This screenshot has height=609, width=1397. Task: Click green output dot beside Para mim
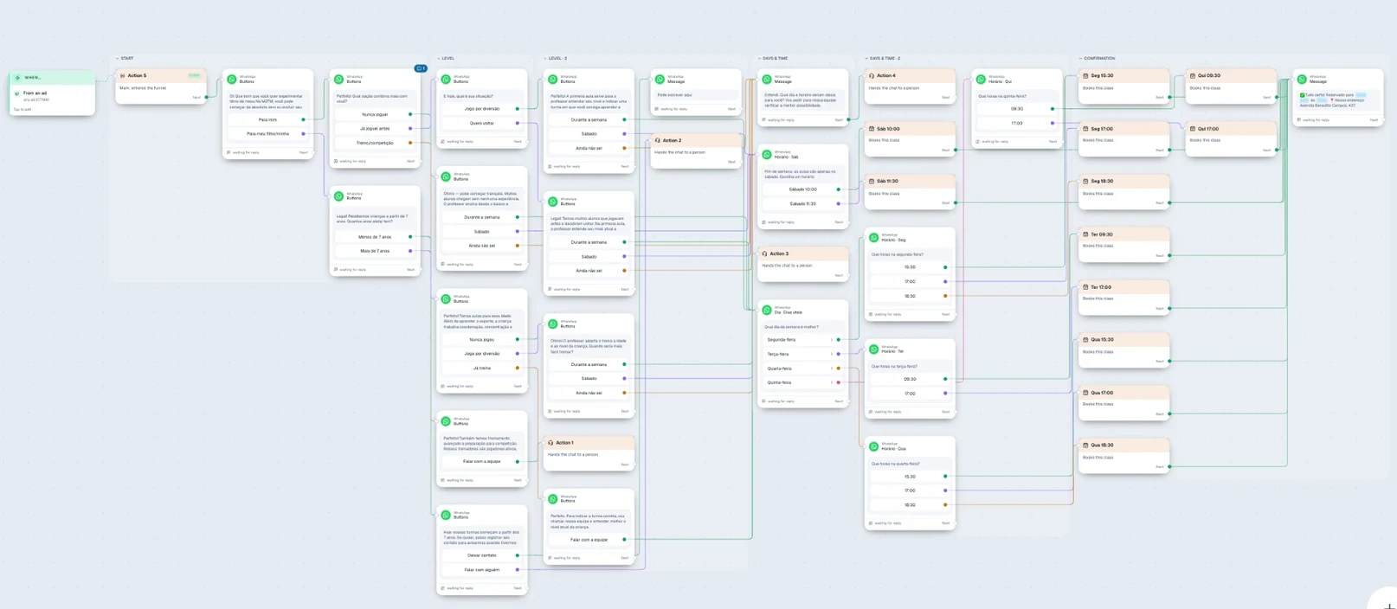(x=303, y=119)
